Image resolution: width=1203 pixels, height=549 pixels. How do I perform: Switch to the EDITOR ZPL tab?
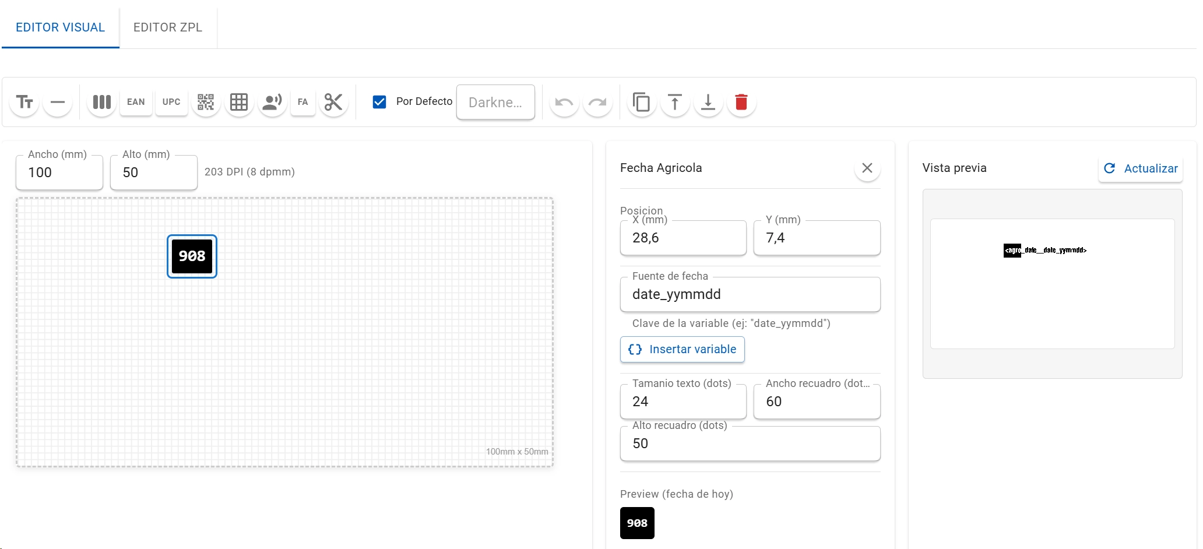[168, 27]
